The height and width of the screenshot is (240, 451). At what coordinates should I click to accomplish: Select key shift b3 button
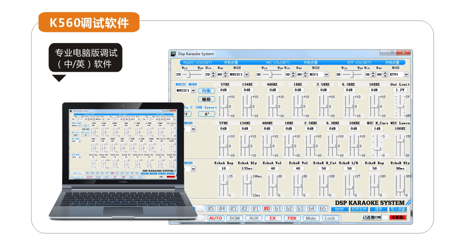pyautogui.click(x=300, y=209)
